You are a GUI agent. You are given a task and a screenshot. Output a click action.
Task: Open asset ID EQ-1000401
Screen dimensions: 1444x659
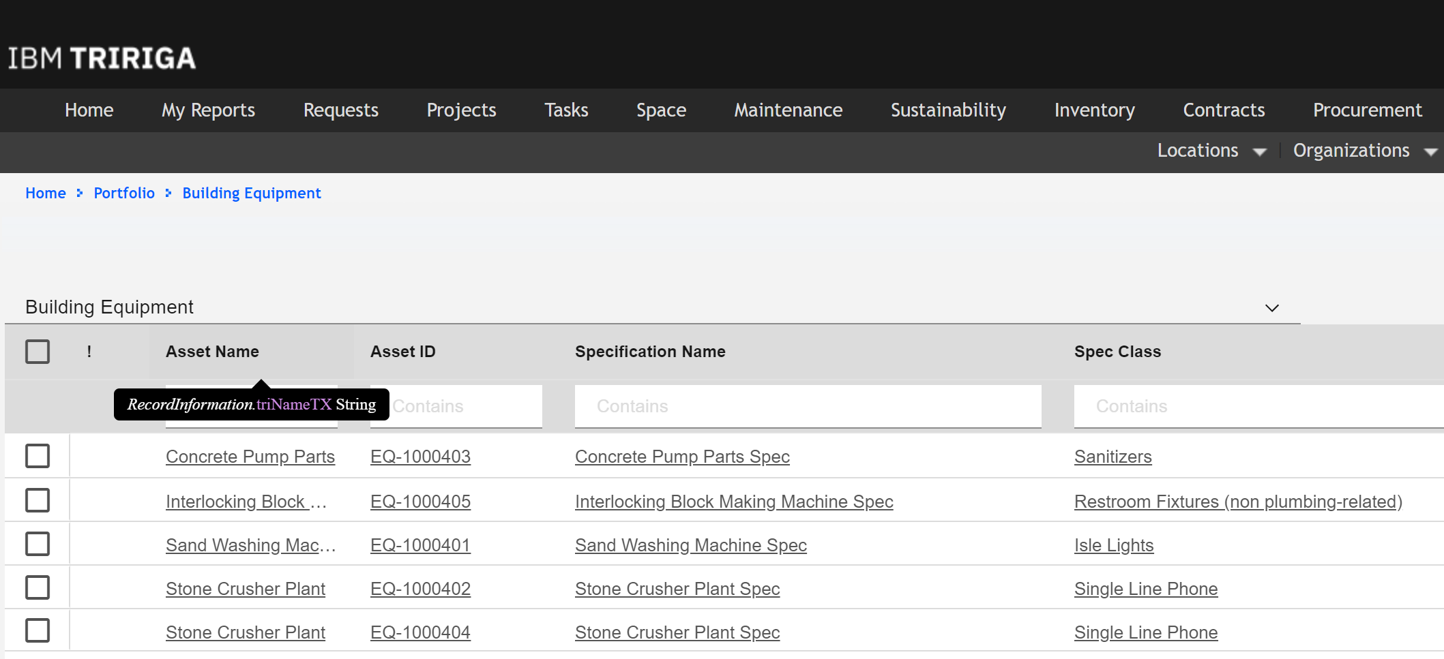[420, 545]
